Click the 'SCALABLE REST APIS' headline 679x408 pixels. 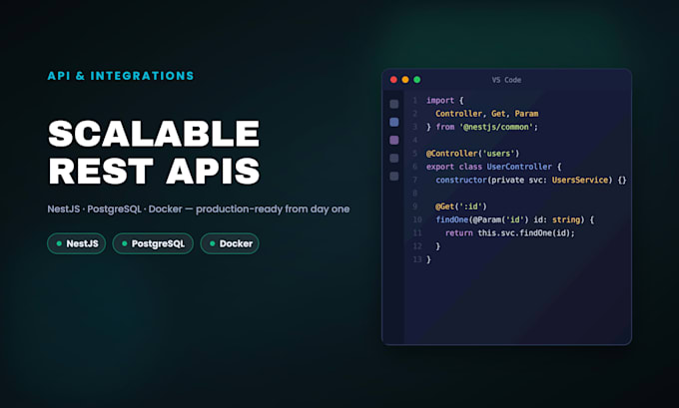click(154, 153)
